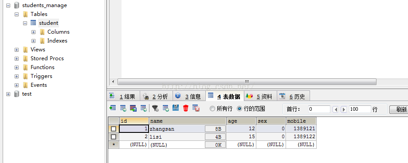
Task: Expand the Functions node
Action: click(17, 67)
